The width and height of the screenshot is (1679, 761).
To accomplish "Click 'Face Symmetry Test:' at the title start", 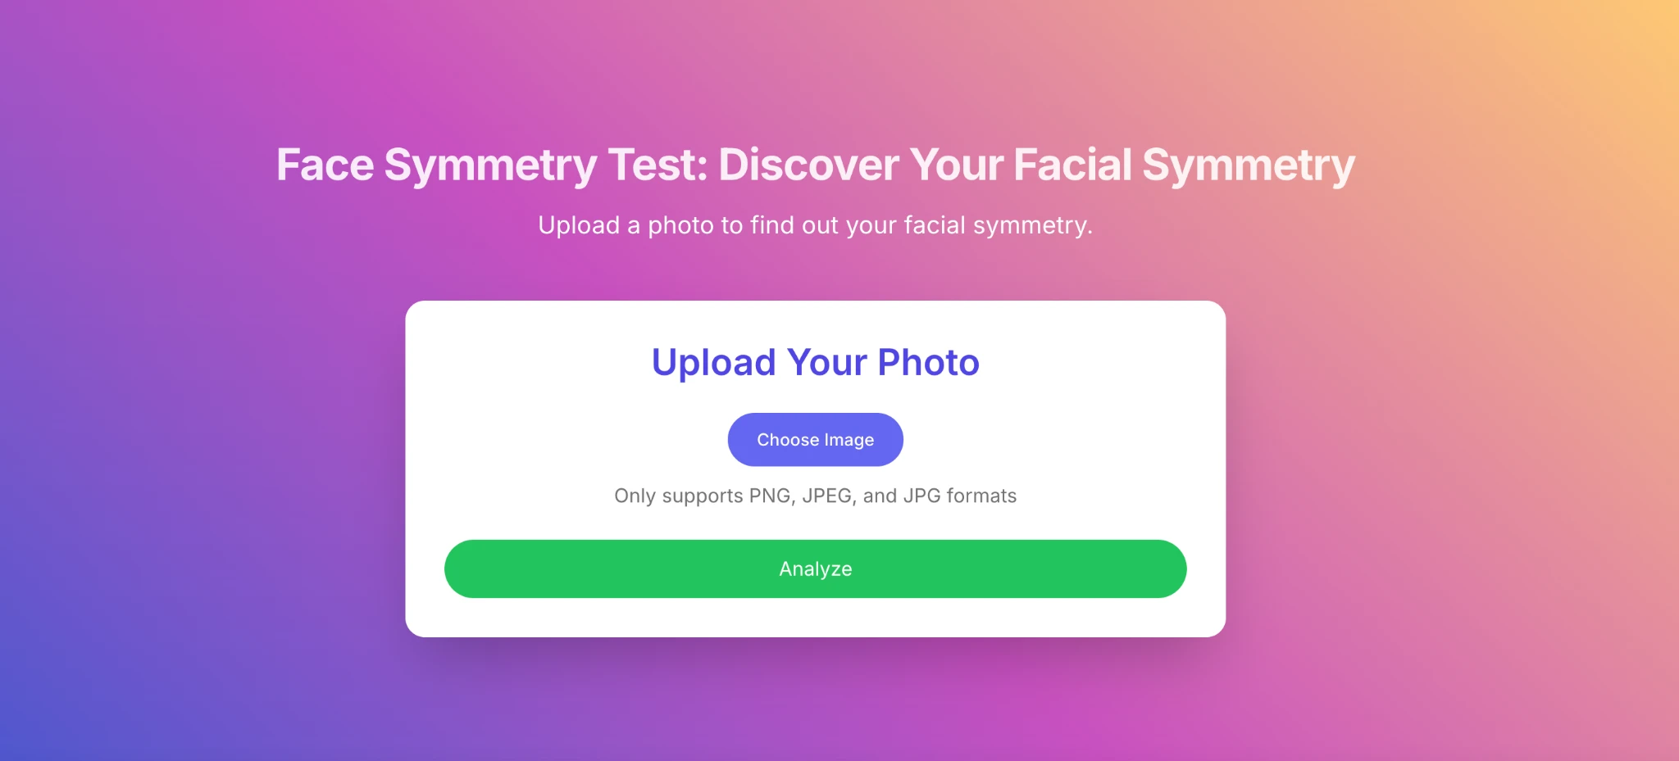I will tap(492, 165).
